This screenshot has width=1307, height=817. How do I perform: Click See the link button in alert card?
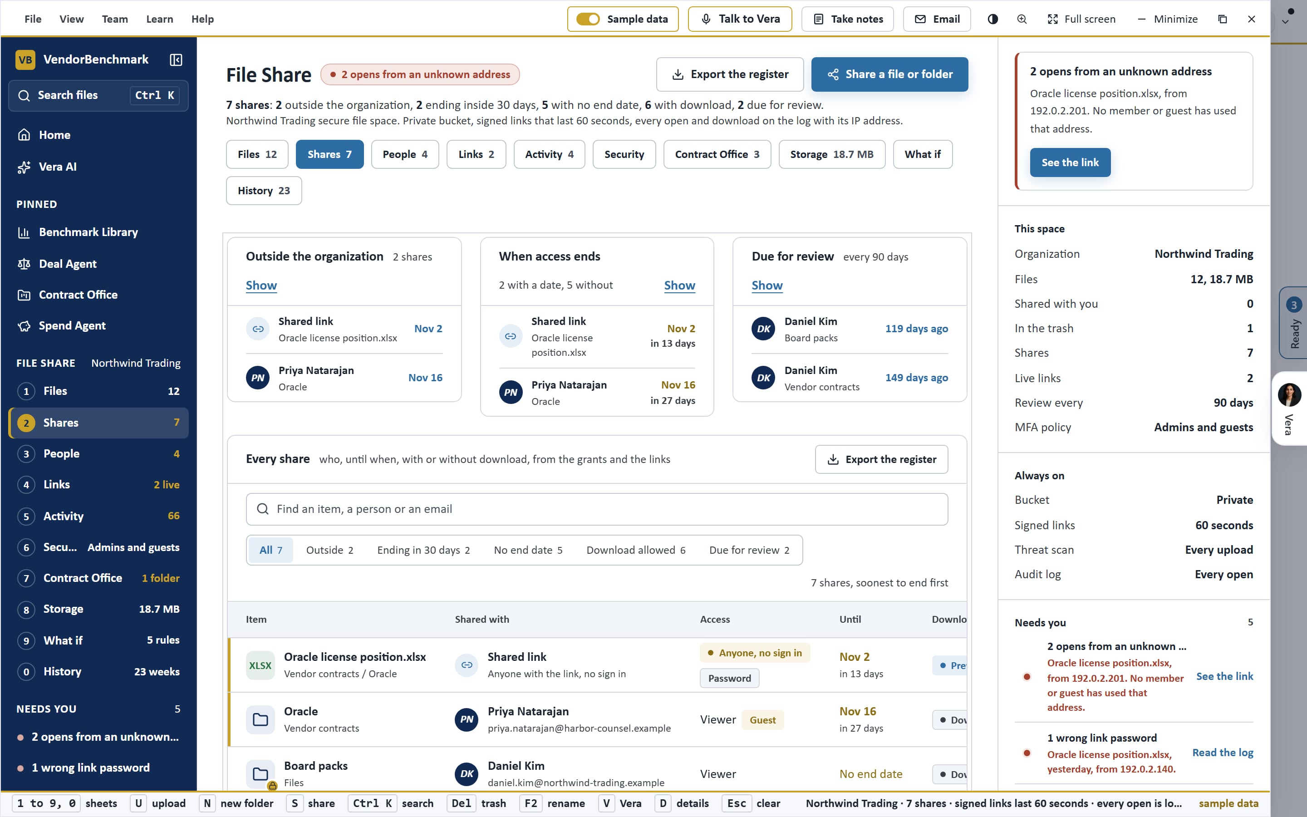tap(1070, 162)
